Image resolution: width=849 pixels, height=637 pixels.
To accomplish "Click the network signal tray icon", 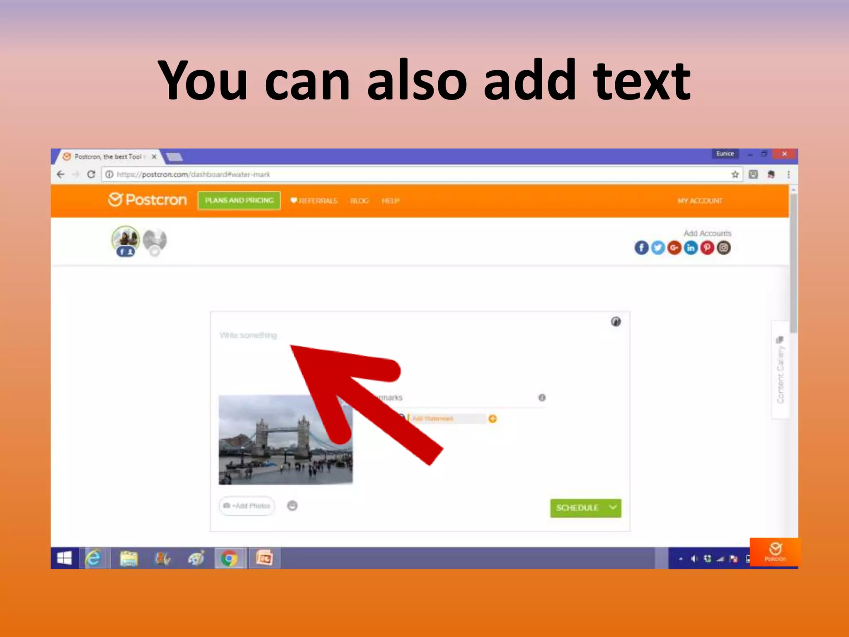I will point(720,559).
